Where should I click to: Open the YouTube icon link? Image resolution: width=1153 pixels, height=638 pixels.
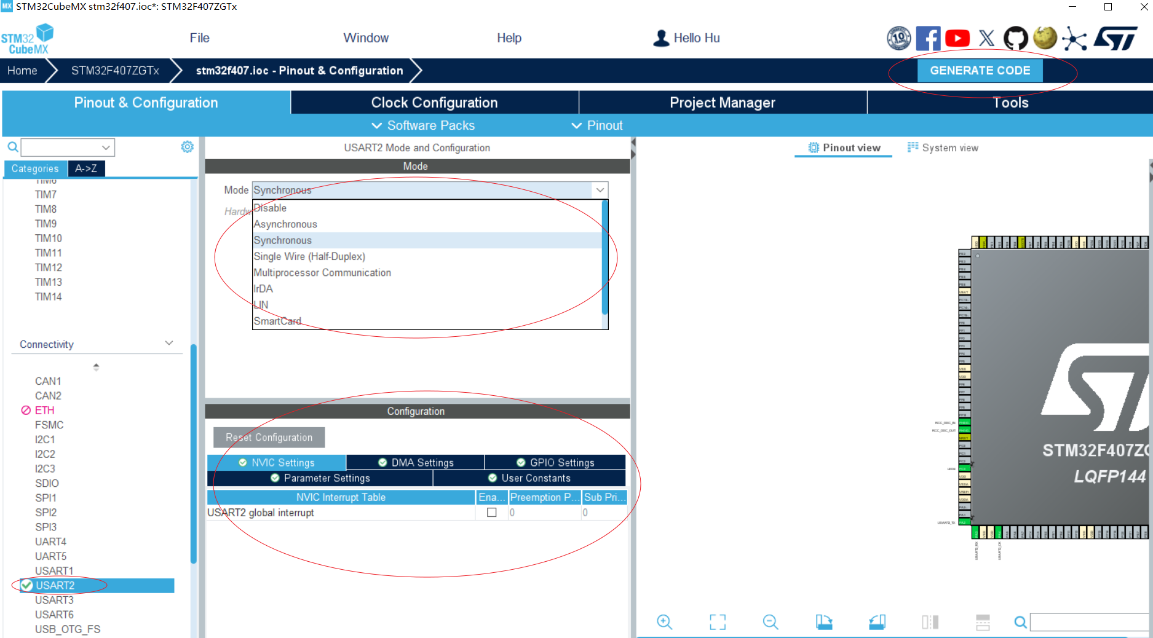pos(957,38)
